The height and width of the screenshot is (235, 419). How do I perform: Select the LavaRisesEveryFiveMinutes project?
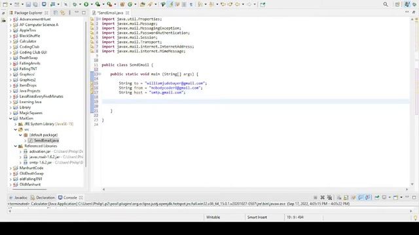tap(41, 97)
